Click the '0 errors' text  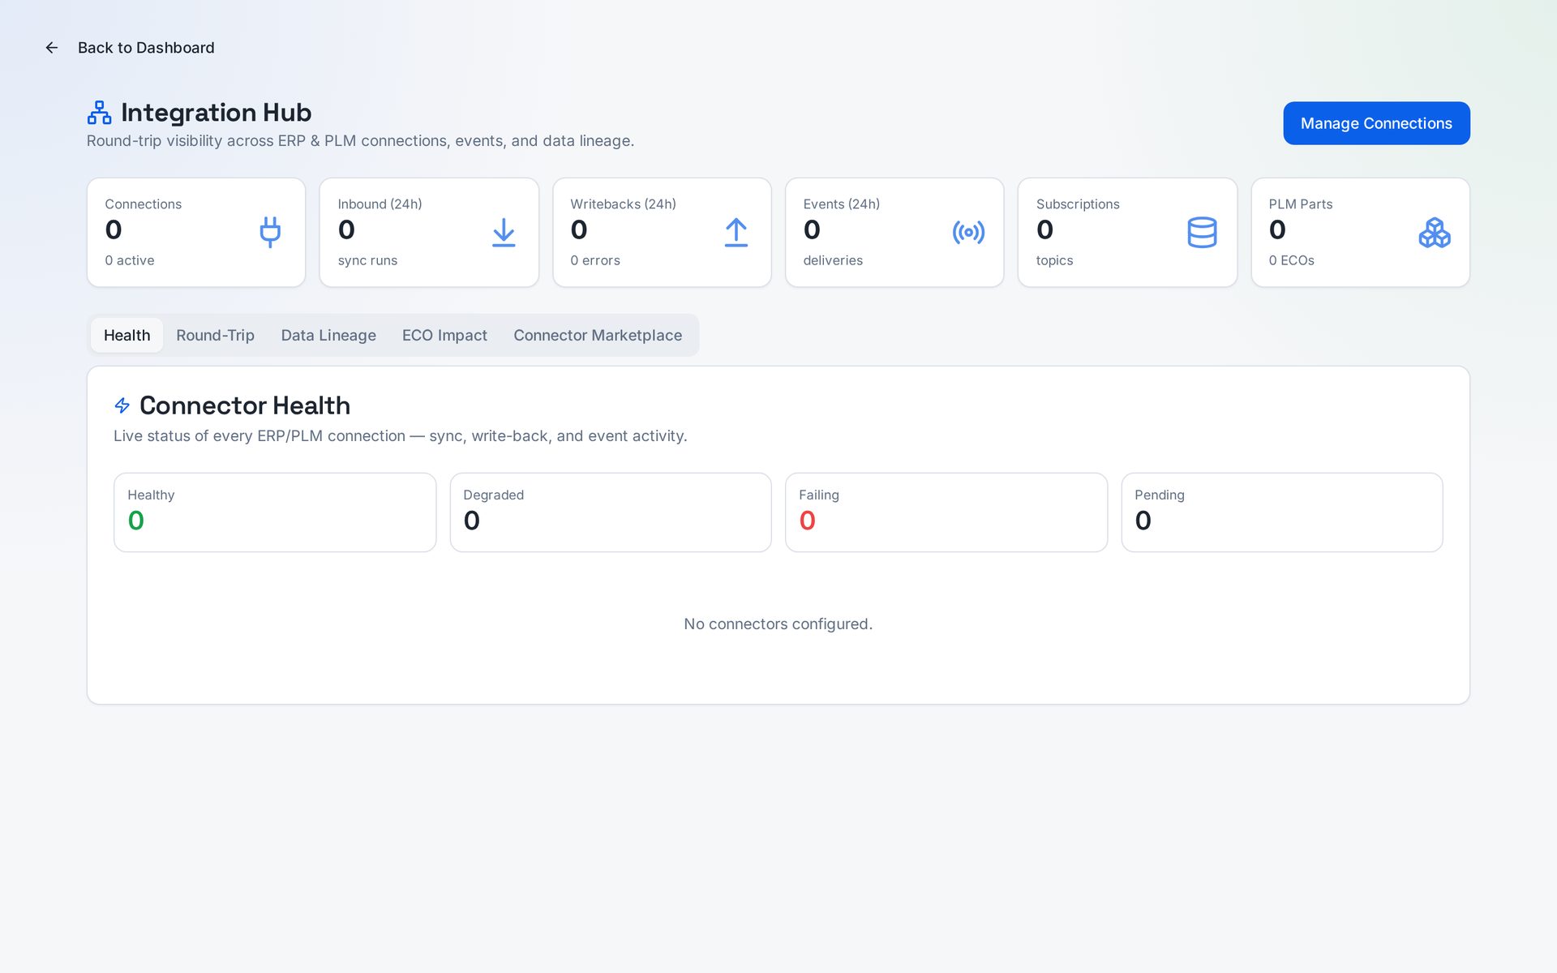click(x=594, y=260)
